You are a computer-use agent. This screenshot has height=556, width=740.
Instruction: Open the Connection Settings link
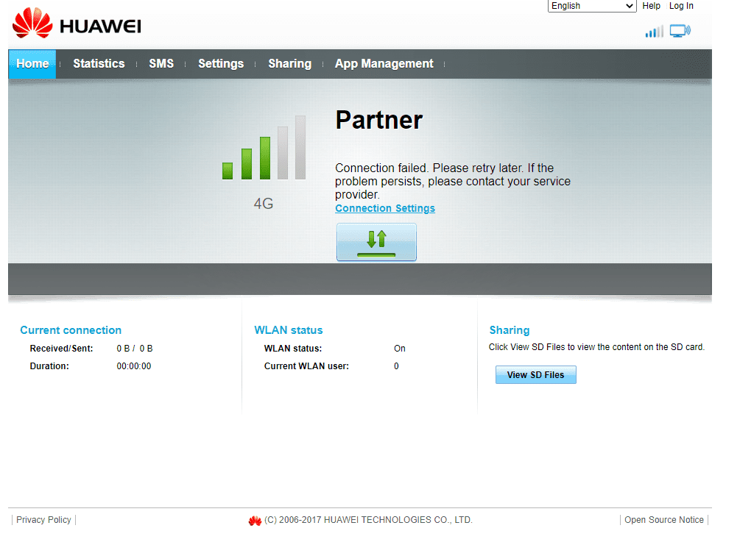tap(385, 208)
